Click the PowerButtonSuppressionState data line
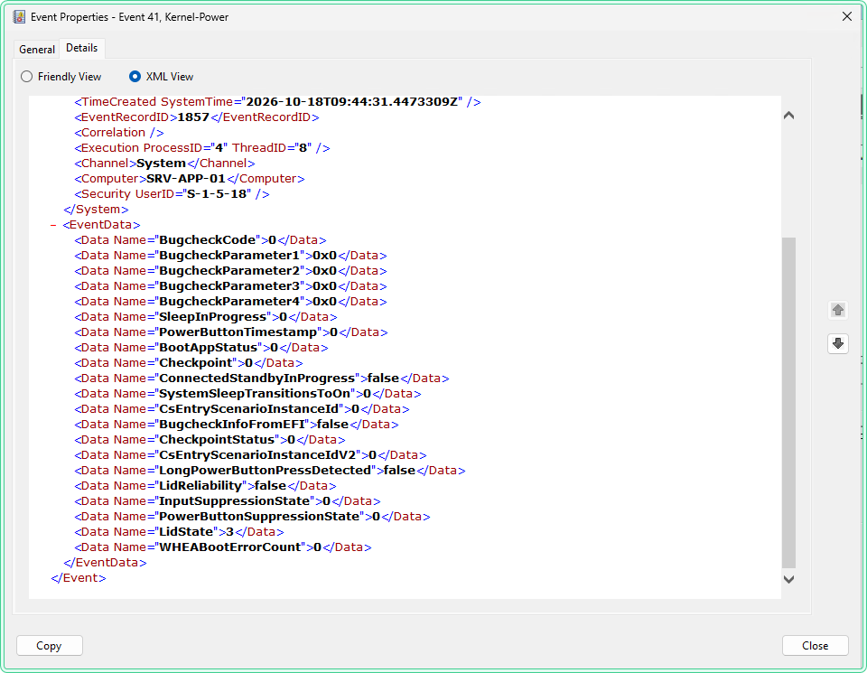Screen dimensions: 867x673 (252, 517)
